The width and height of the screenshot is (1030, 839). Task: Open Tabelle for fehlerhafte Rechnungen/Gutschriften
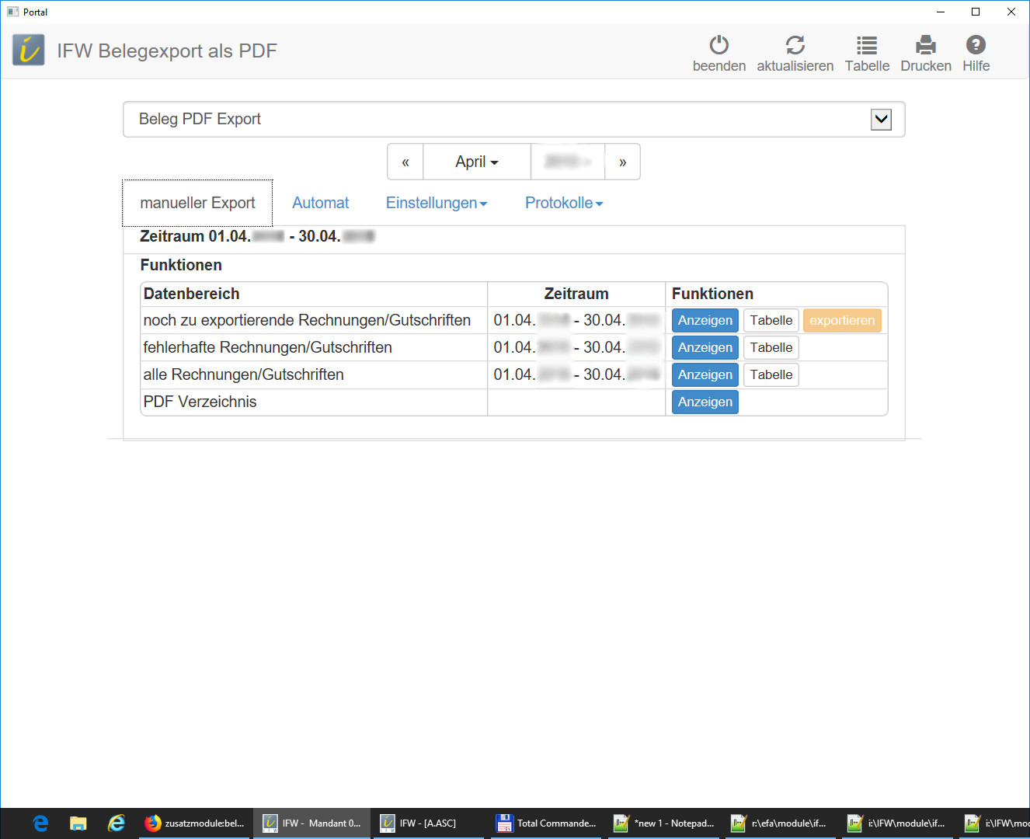click(771, 348)
